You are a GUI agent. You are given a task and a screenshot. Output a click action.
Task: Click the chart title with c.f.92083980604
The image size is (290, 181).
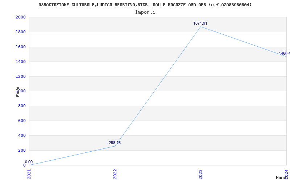(145, 5)
